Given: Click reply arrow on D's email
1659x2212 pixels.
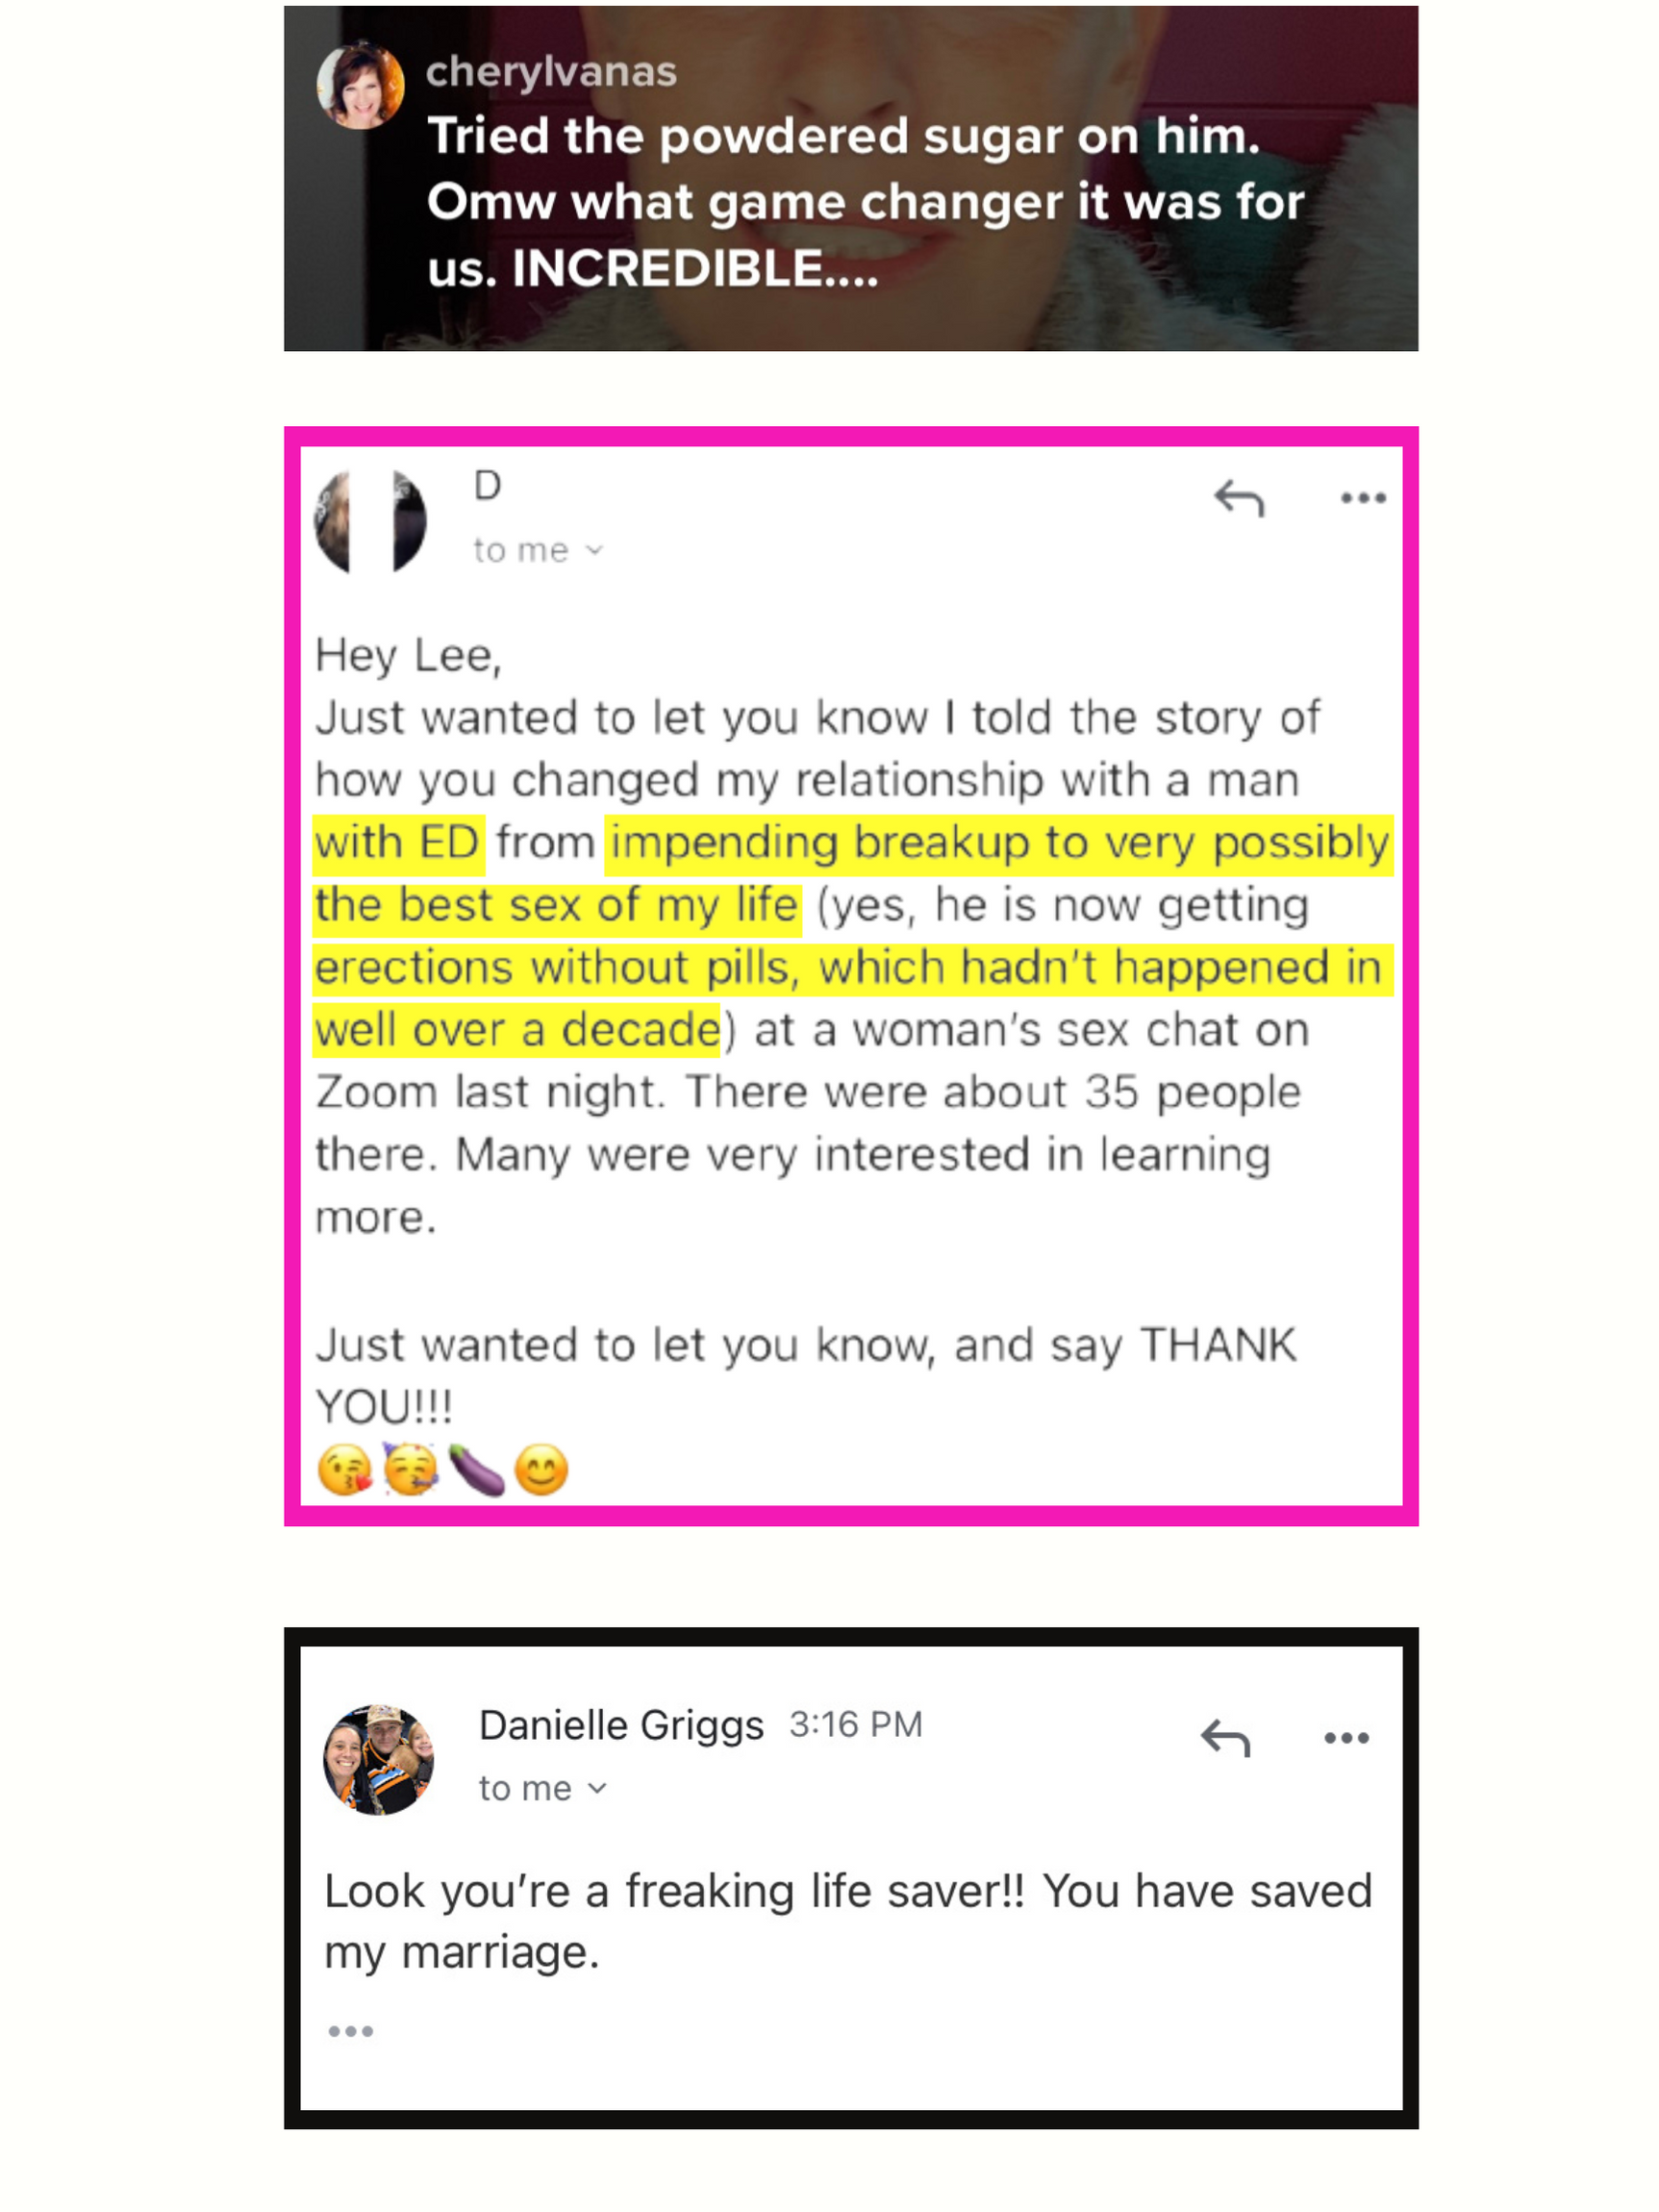Looking at the screenshot, I should click(1239, 498).
